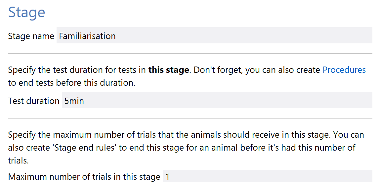Click 'Maximum number of trials in this stage' label
This screenshot has width=381, height=189.
click(84, 177)
